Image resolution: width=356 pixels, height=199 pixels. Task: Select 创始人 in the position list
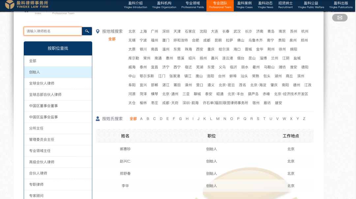pyautogui.click(x=35, y=72)
